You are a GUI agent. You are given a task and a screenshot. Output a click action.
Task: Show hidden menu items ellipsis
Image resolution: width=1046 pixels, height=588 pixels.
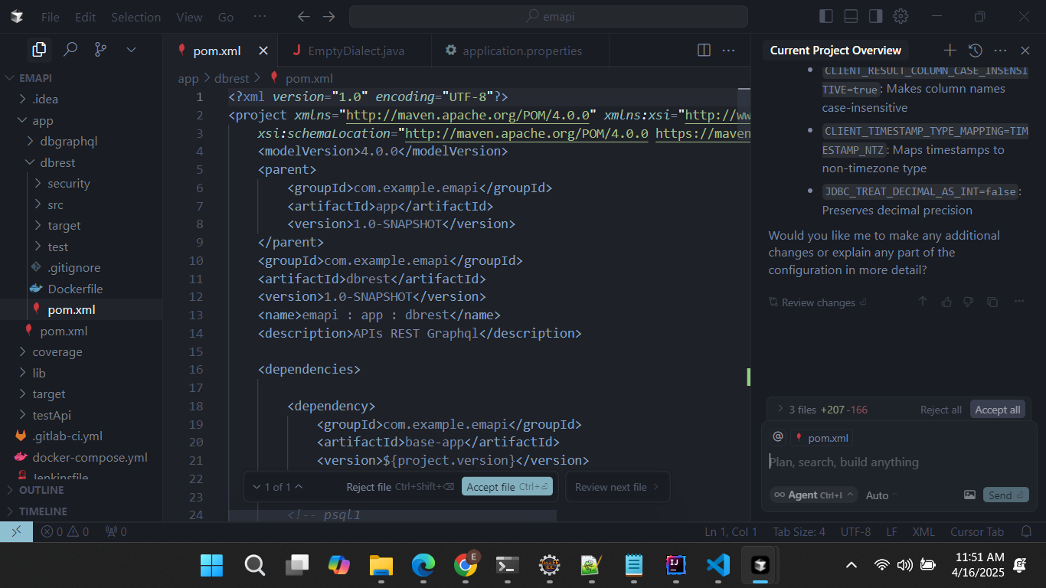tap(260, 17)
